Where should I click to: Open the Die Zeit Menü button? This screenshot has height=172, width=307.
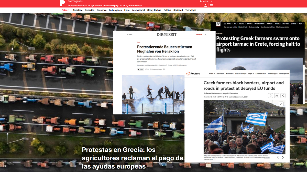pos(129,34)
